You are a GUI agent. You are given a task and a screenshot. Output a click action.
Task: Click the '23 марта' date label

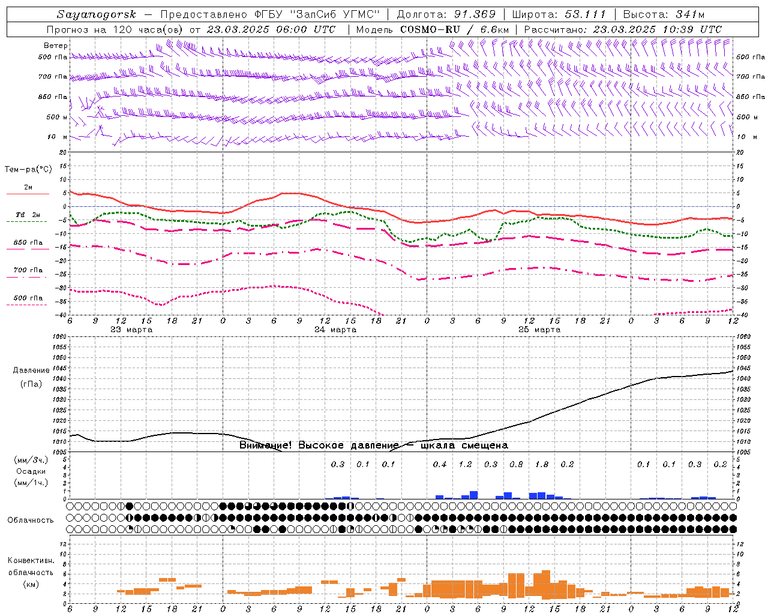[x=131, y=330]
